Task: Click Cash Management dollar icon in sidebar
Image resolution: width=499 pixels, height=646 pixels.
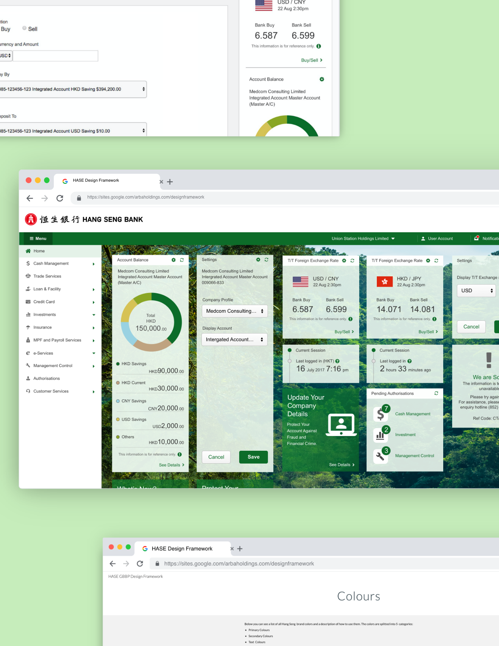Action: pos(28,263)
